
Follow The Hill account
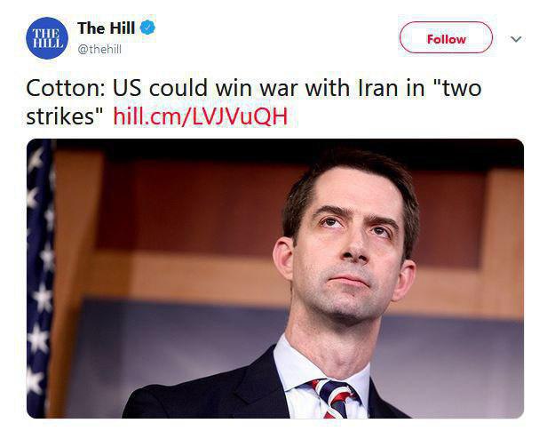[x=446, y=37]
